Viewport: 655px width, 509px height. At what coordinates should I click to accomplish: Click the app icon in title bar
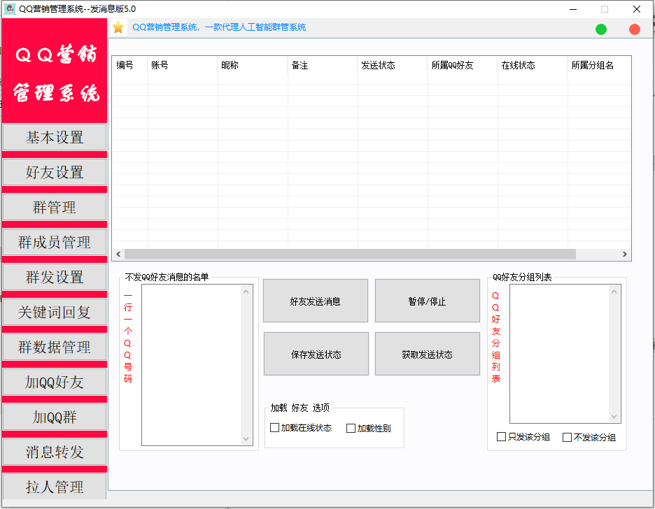click(x=9, y=9)
